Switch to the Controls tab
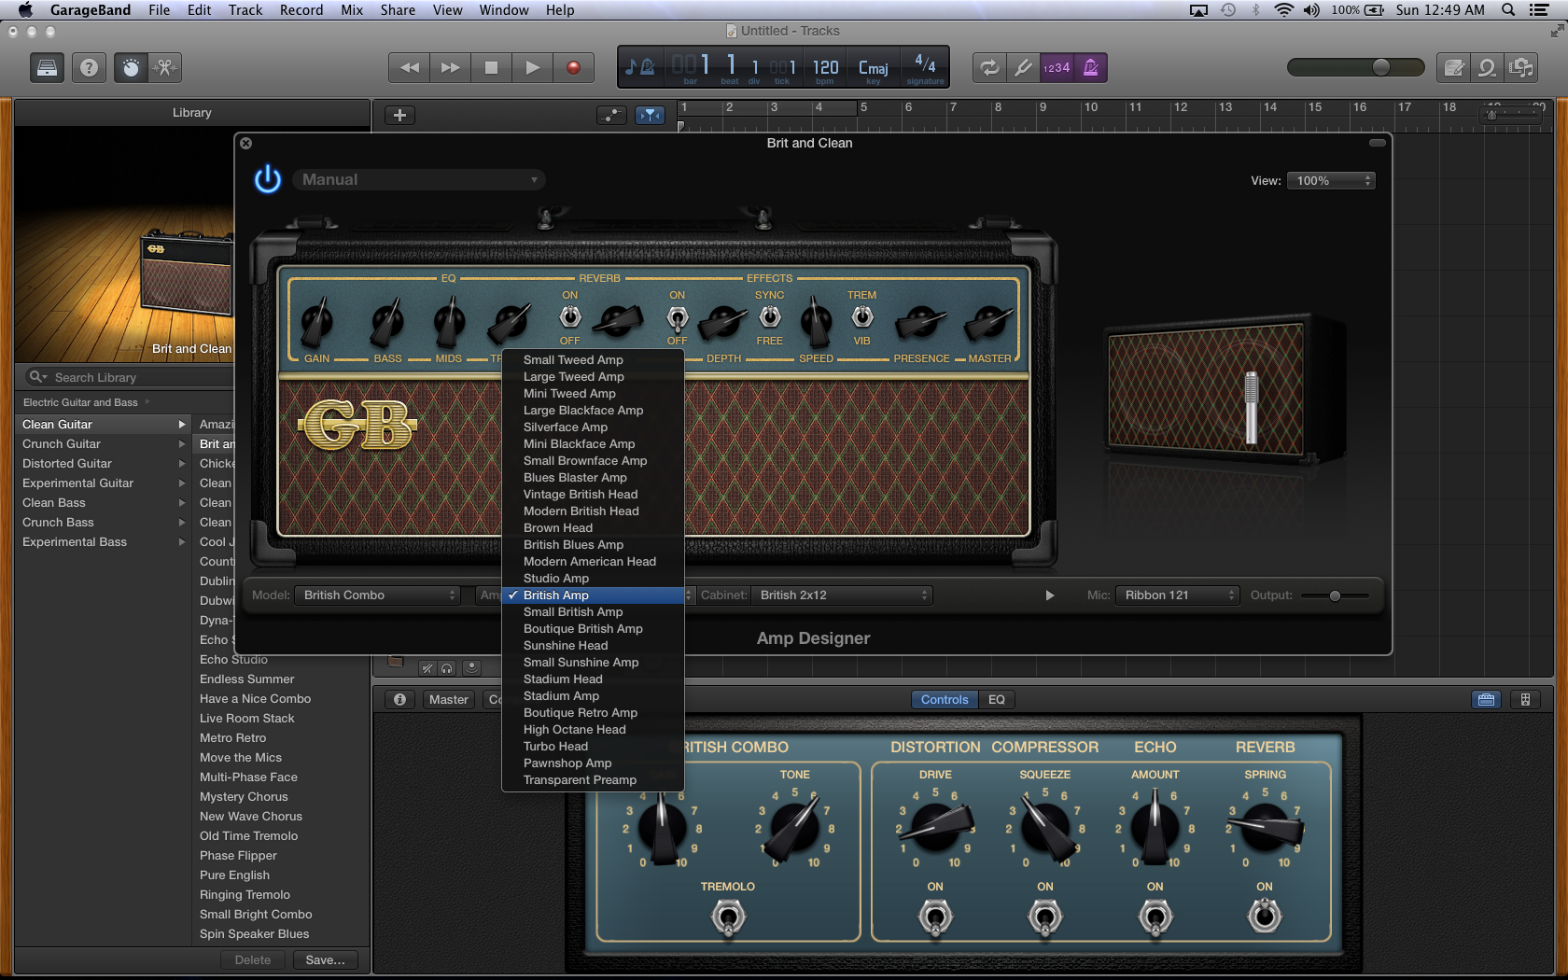The width and height of the screenshot is (1568, 980). click(x=945, y=699)
